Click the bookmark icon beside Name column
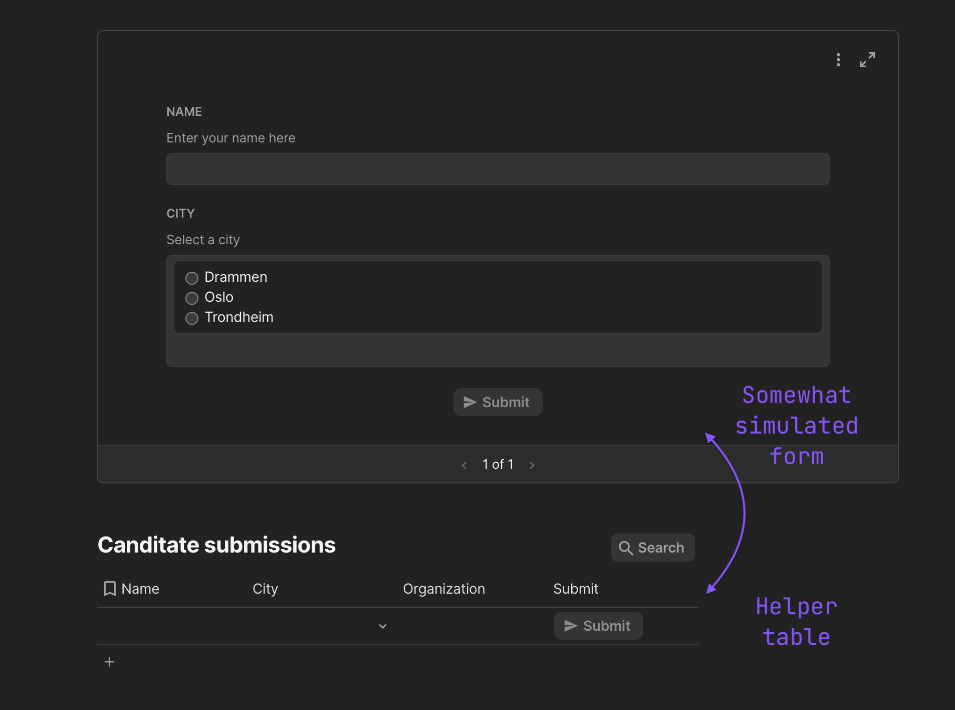The image size is (955, 710). pos(109,589)
